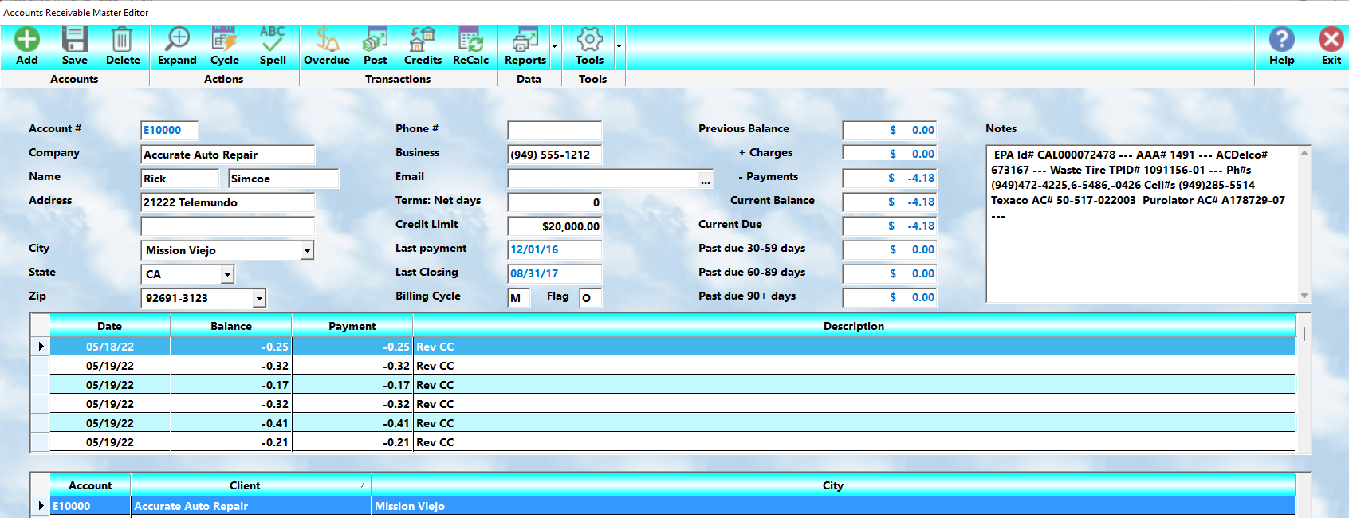This screenshot has width=1349, height=518.
Task: Expand the Reports dropdown arrow
Action: [555, 46]
